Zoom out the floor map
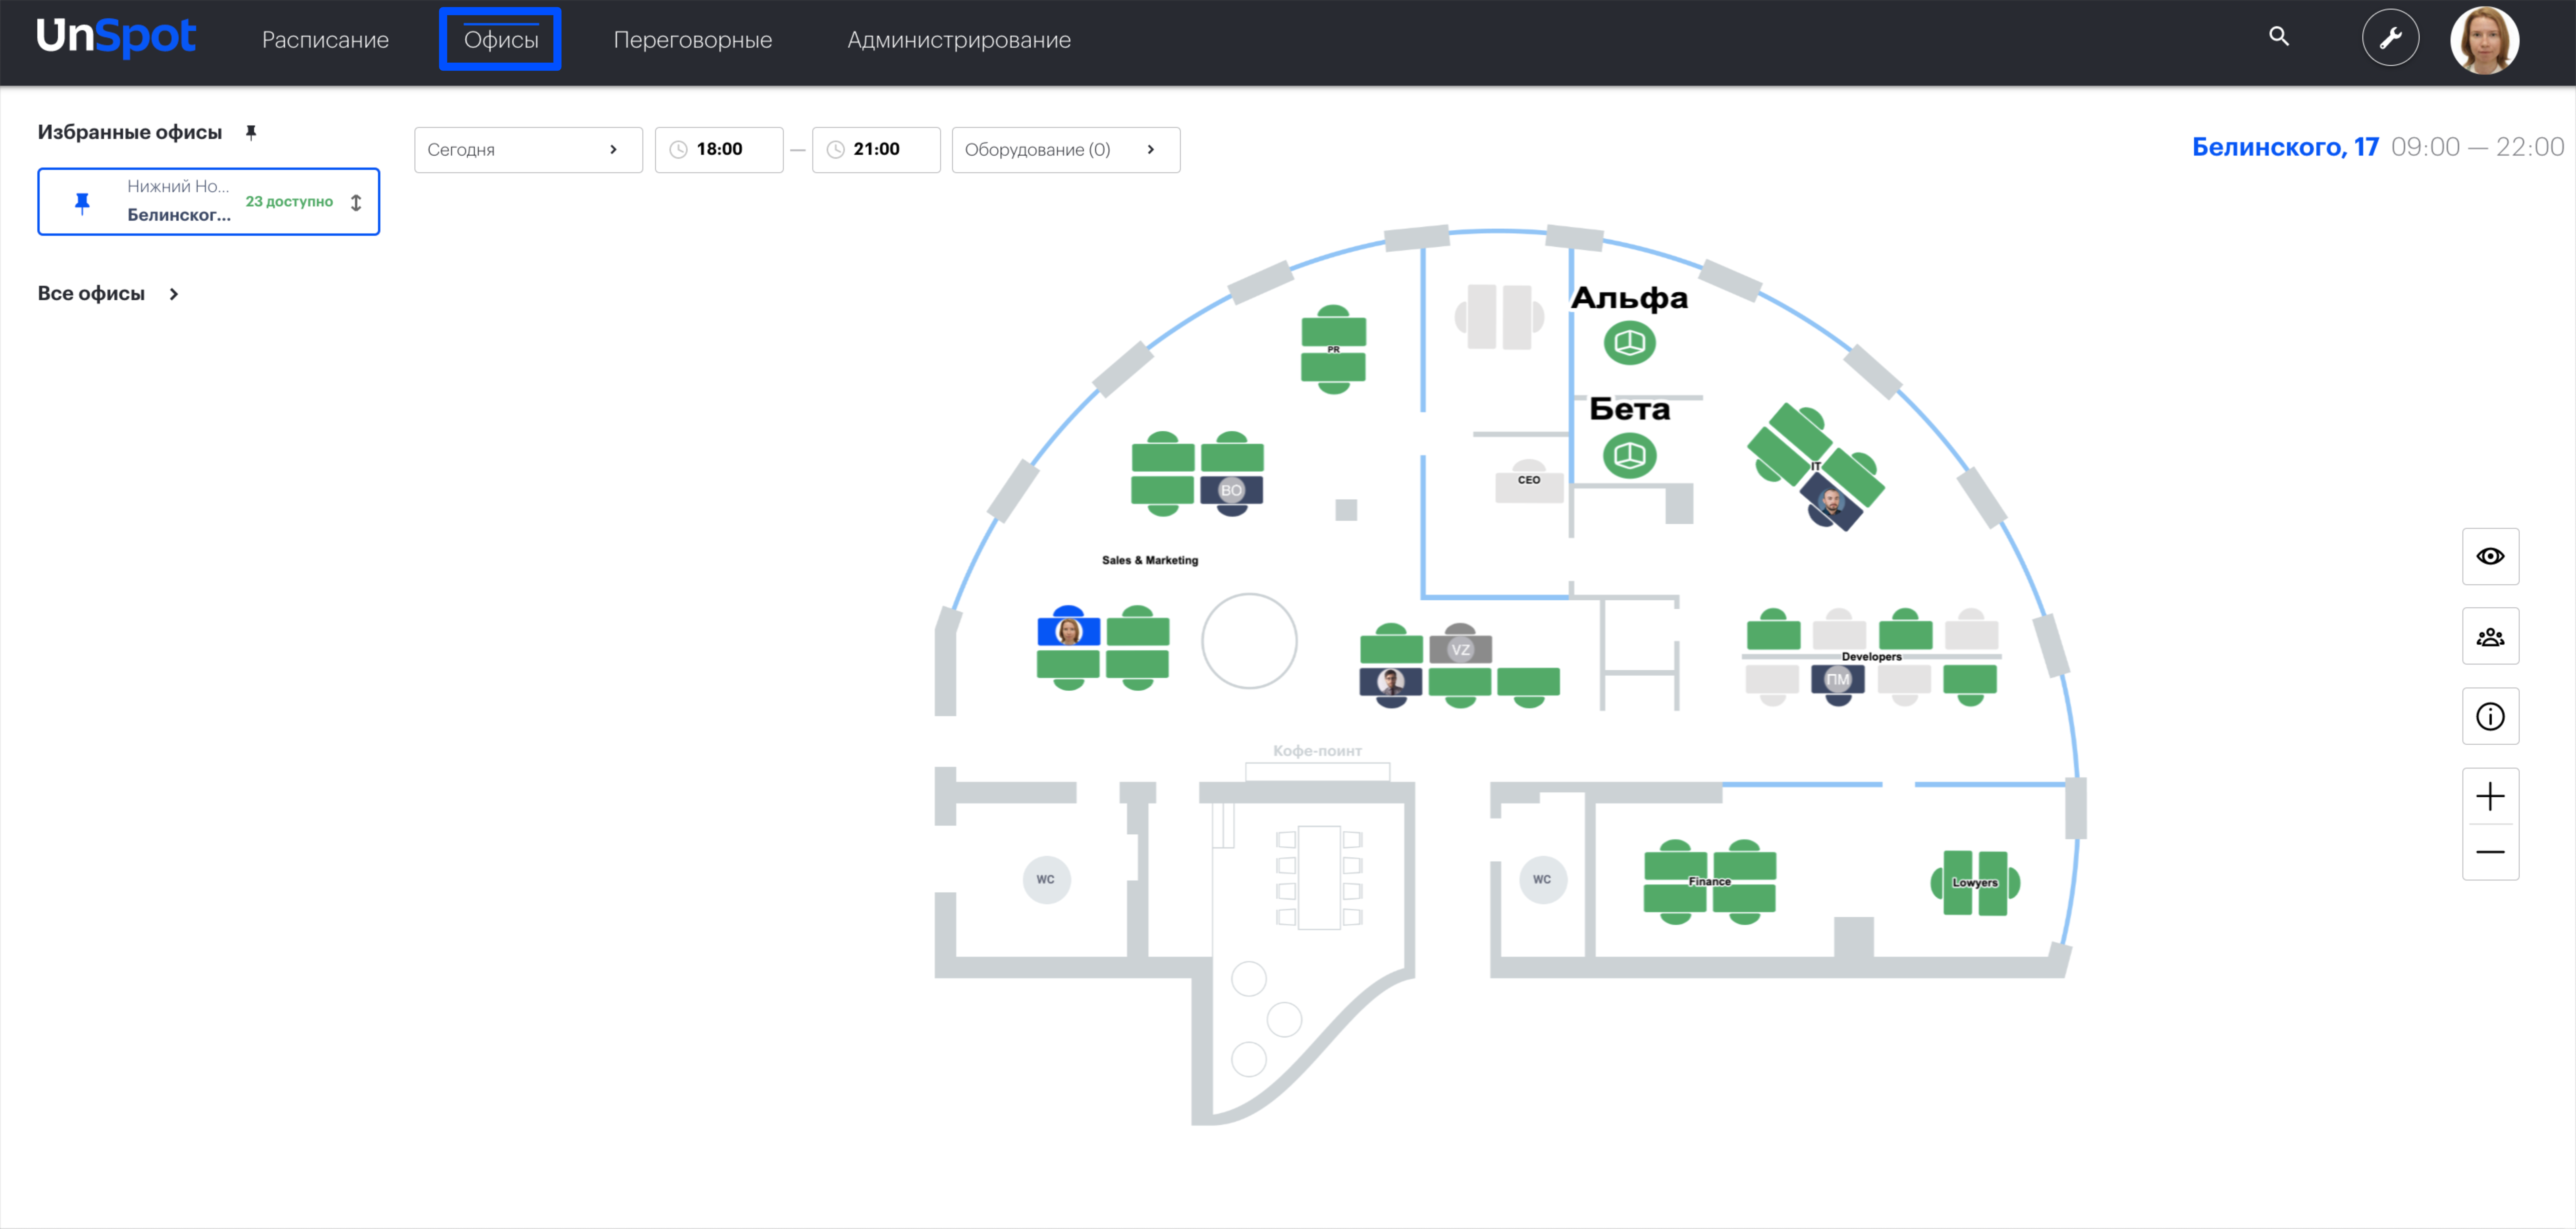 click(x=2489, y=852)
